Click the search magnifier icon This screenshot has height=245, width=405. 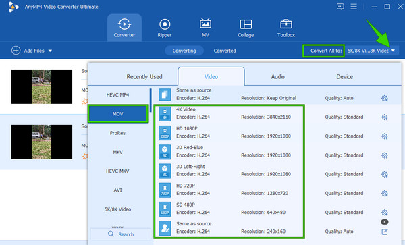pyautogui.click(x=111, y=234)
